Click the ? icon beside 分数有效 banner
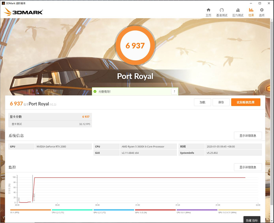The width and height of the screenshot is (274, 223). click(174, 91)
